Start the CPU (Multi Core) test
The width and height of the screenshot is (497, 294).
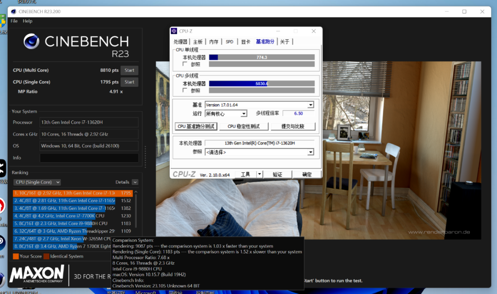click(x=129, y=70)
